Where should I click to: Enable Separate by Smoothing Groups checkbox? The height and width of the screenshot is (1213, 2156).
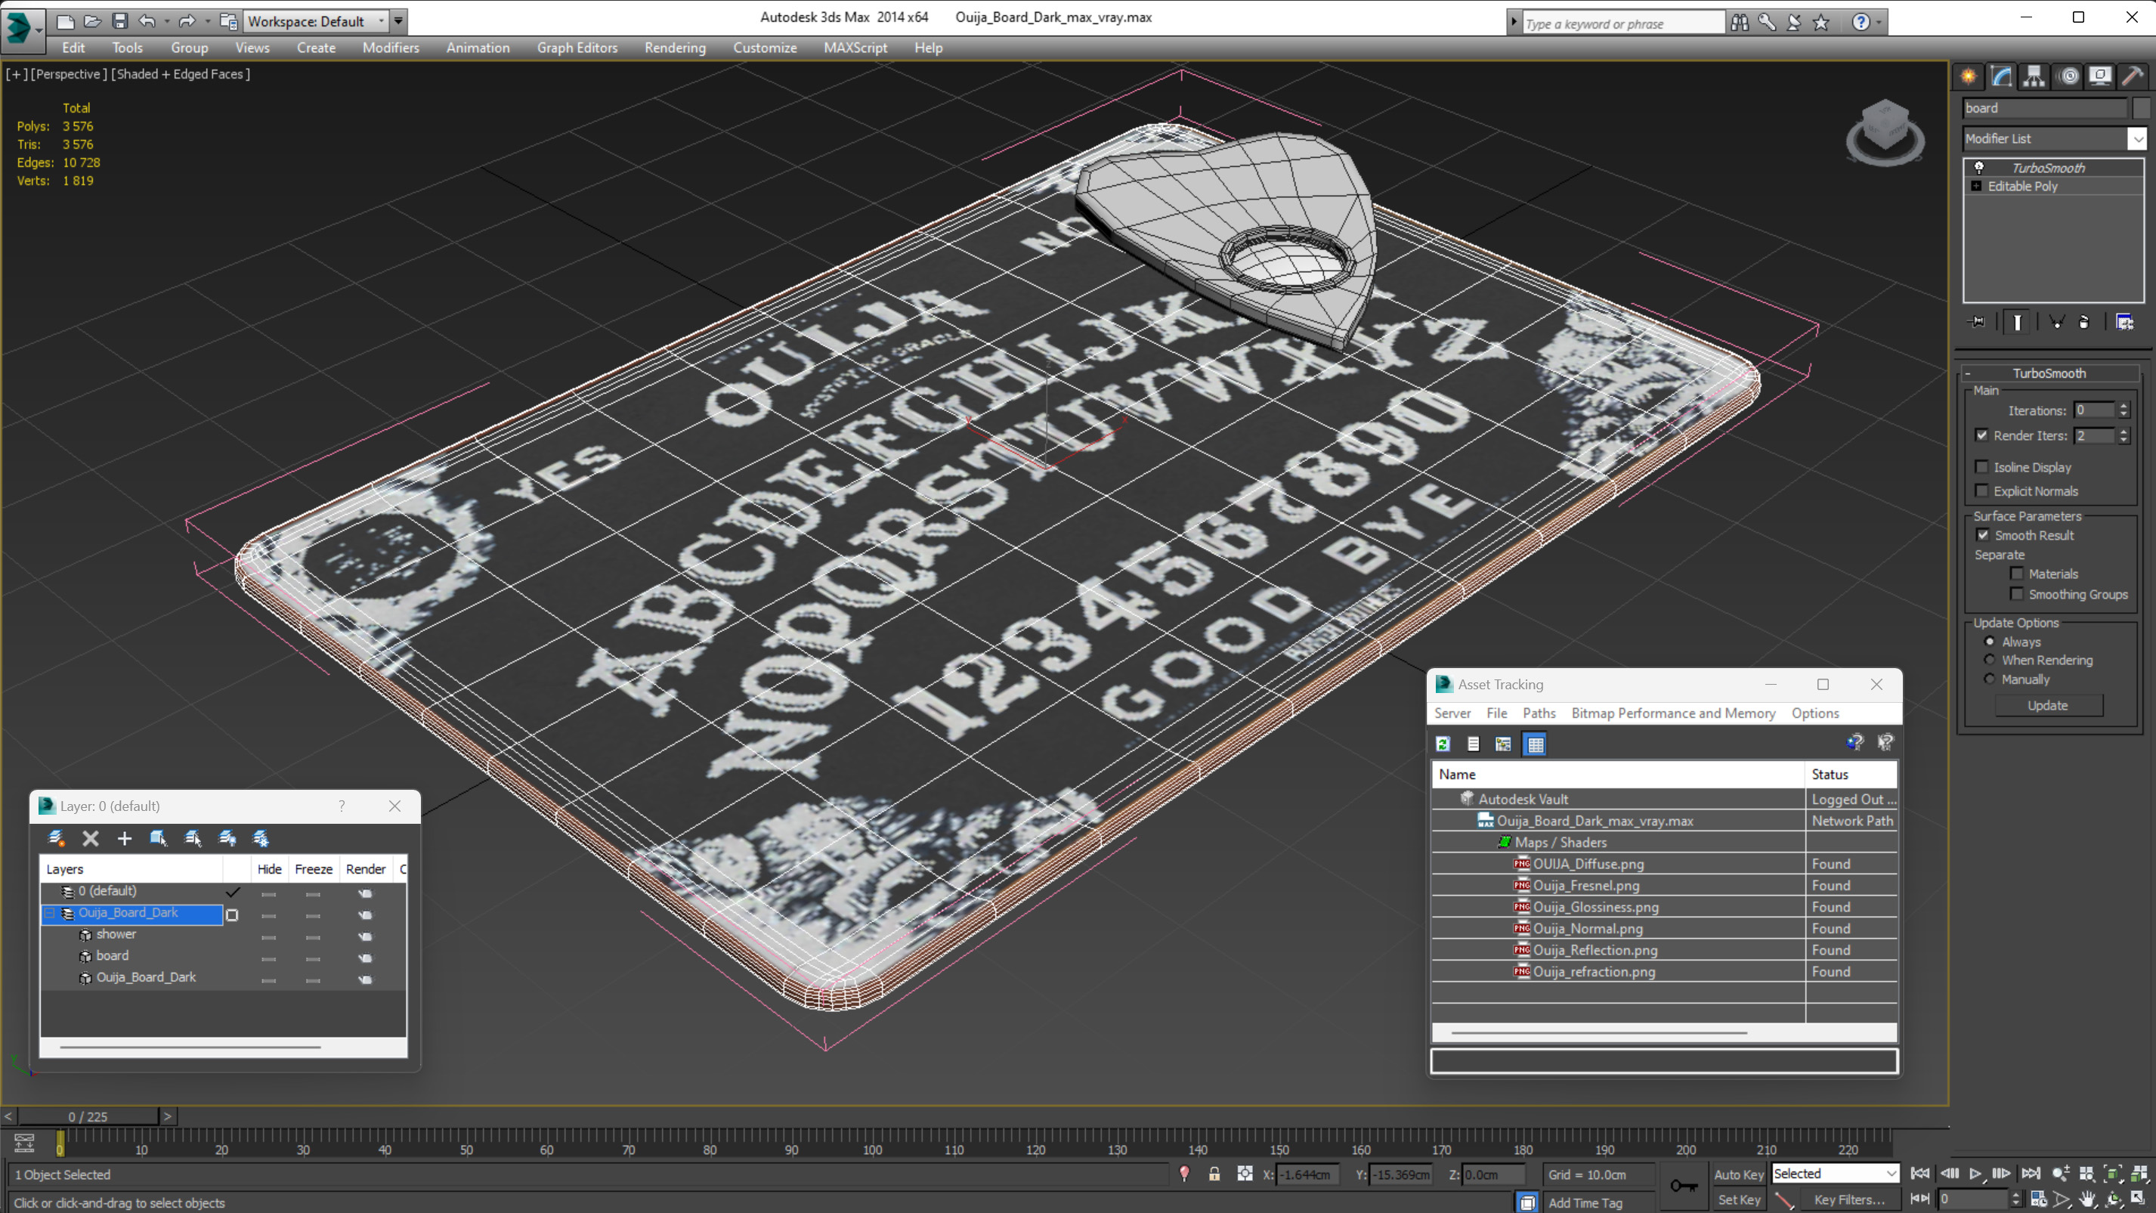pos(2016,593)
